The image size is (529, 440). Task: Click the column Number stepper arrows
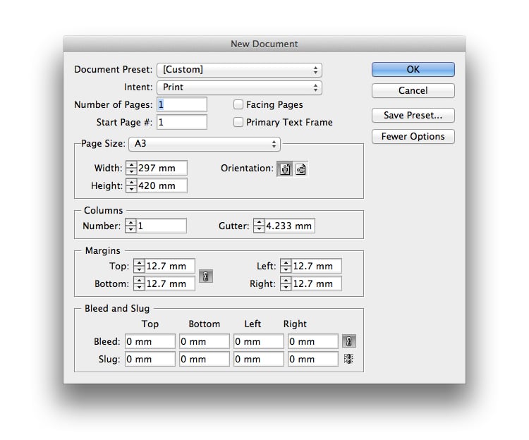130,226
